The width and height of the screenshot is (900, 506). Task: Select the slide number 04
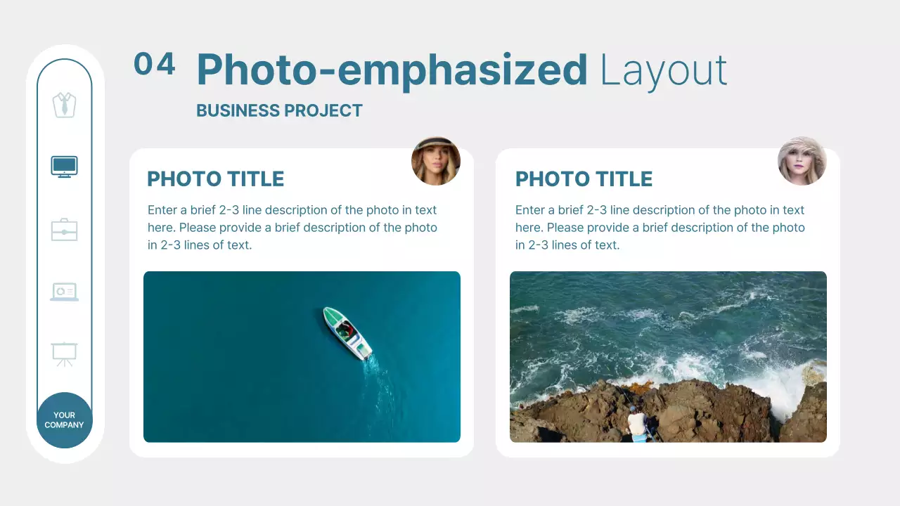point(155,64)
